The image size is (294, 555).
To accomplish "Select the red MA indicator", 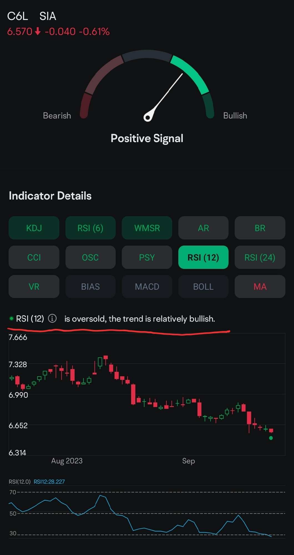I will [x=260, y=286].
